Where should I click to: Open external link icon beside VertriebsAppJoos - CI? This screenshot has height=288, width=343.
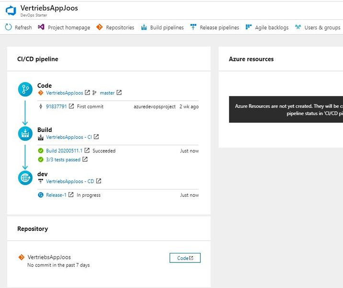click(x=96, y=137)
